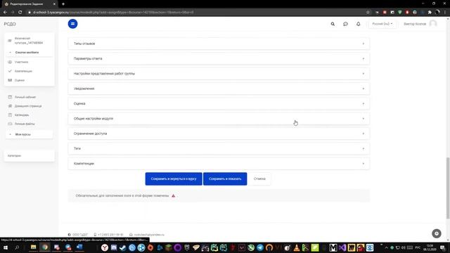This screenshot has height=253, width=450.
Task: Open the Discord taskbar icon
Action: [x=114, y=247]
